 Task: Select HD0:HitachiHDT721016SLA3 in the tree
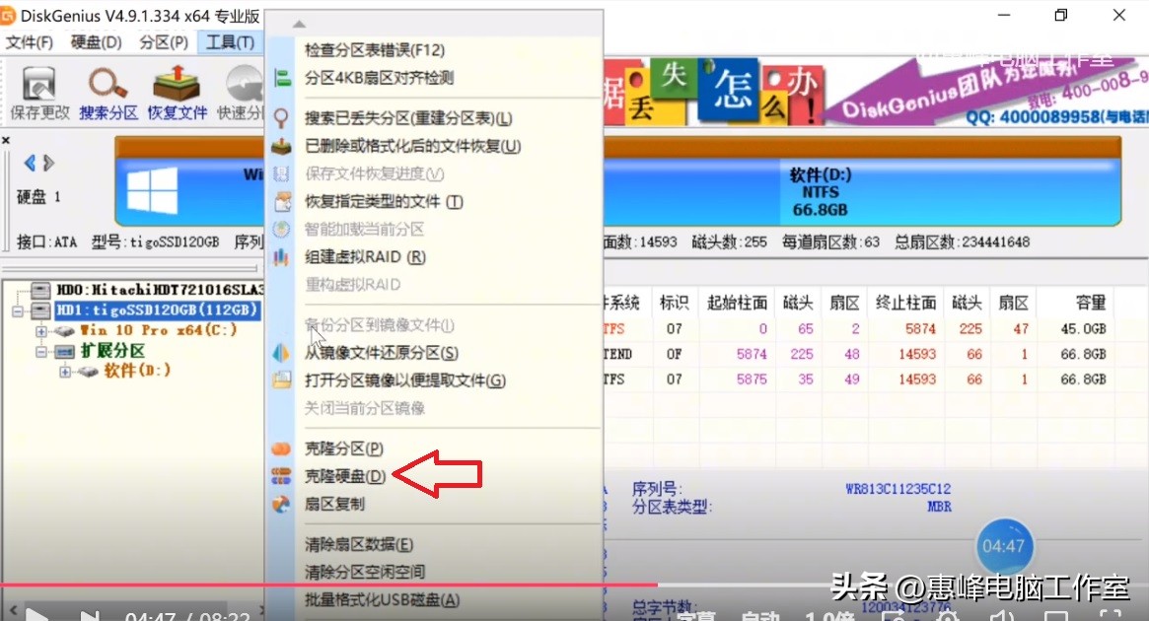pos(160,290)
